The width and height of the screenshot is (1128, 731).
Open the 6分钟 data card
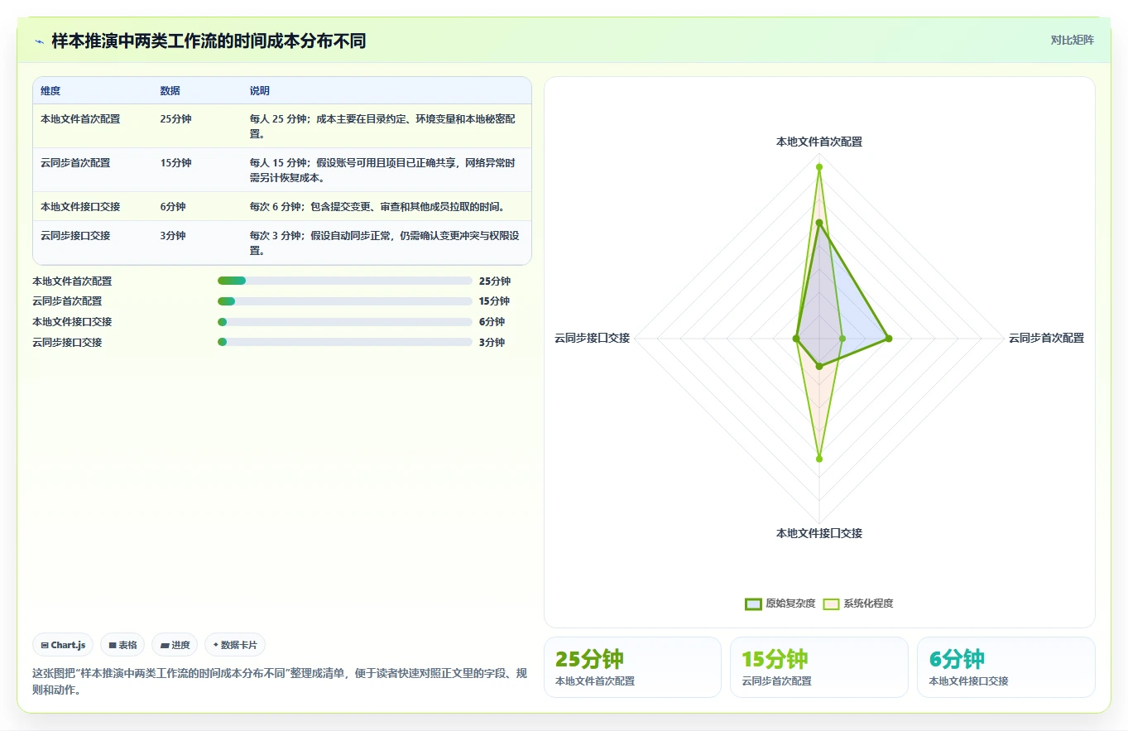[x=1006, y=667]
